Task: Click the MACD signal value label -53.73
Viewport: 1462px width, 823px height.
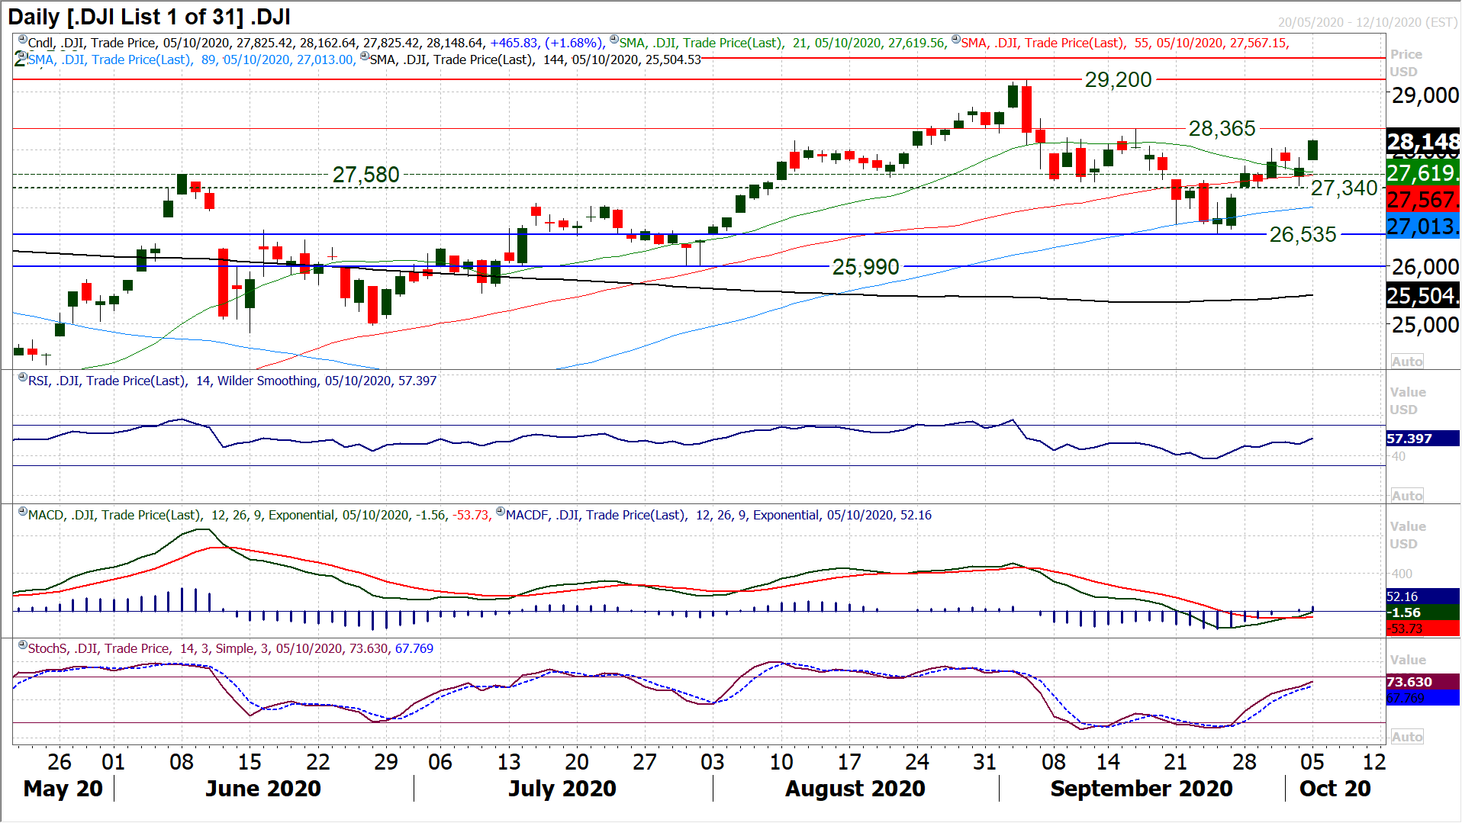Action: tap(1422, 629)
